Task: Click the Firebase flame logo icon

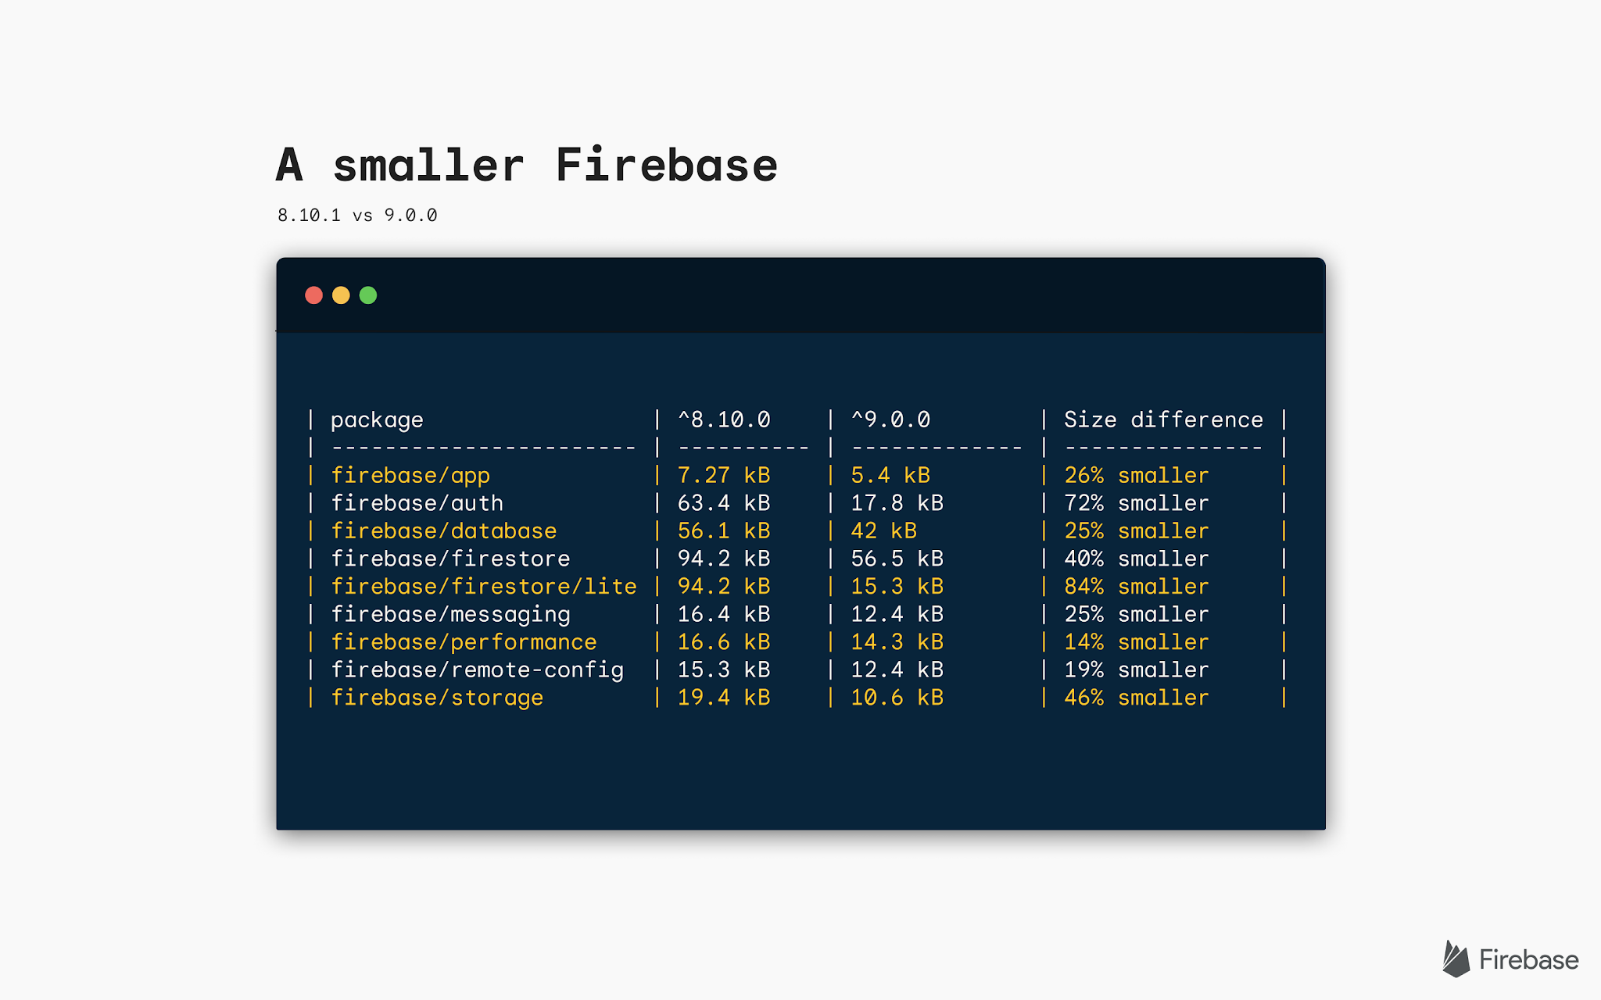Action: coord(1456,959)
